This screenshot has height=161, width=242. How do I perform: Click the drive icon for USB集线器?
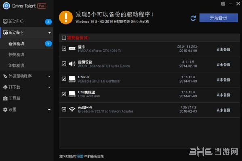[x=72, y=94]
